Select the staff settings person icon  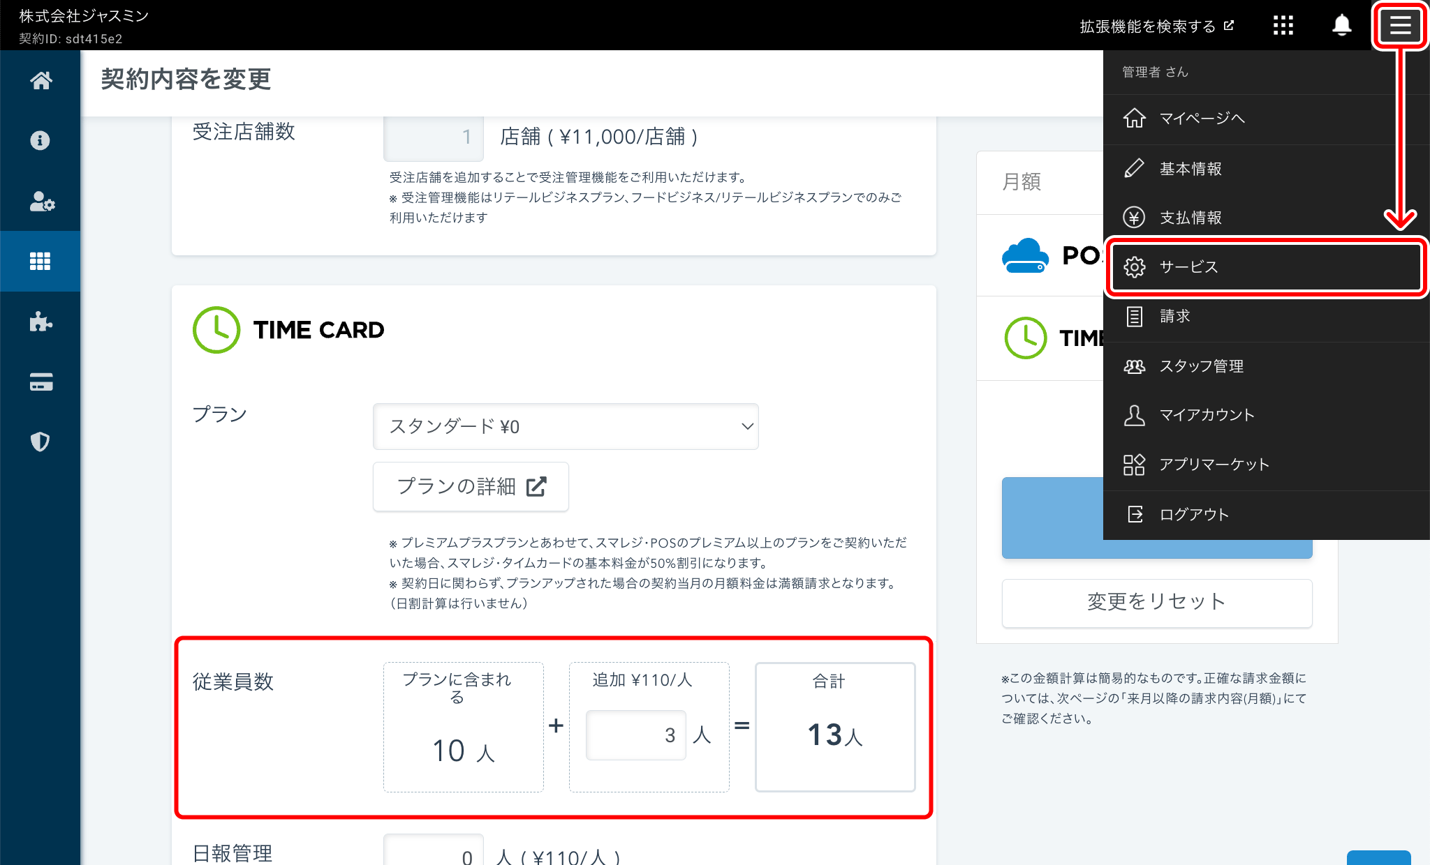pos(40,201)
